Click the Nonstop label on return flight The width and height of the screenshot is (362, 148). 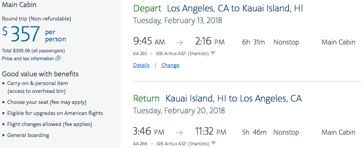tap(286, 132)
